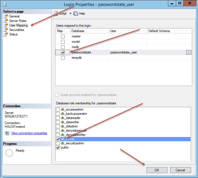Click the Server Roles page icon
Image resolution: width=198 pixels, height=178 pixels.
pyautogui.click(x=6, y=21)
